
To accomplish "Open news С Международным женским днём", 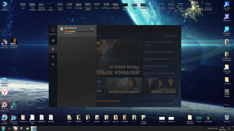I will [x=156, y=66].
